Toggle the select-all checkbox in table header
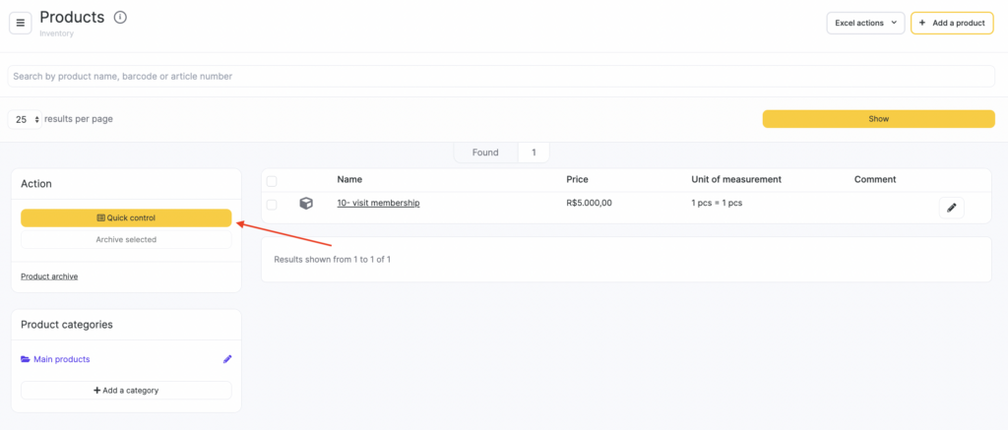 (272, 180)
